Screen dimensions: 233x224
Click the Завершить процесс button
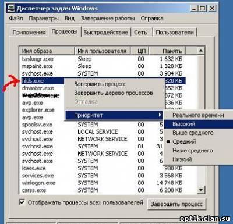[176, 204]
